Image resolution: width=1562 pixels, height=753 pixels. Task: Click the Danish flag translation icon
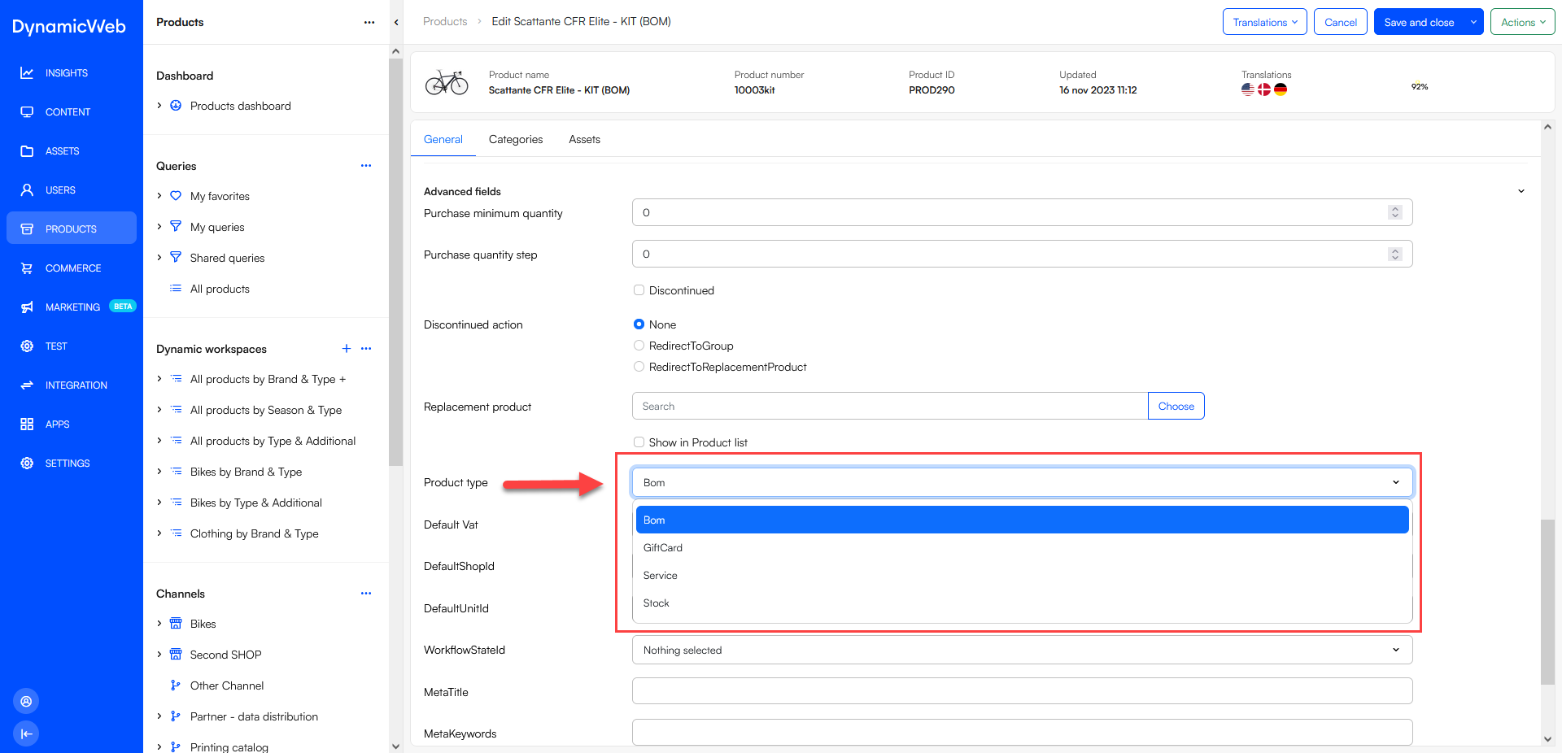[x=1264, y=89]
